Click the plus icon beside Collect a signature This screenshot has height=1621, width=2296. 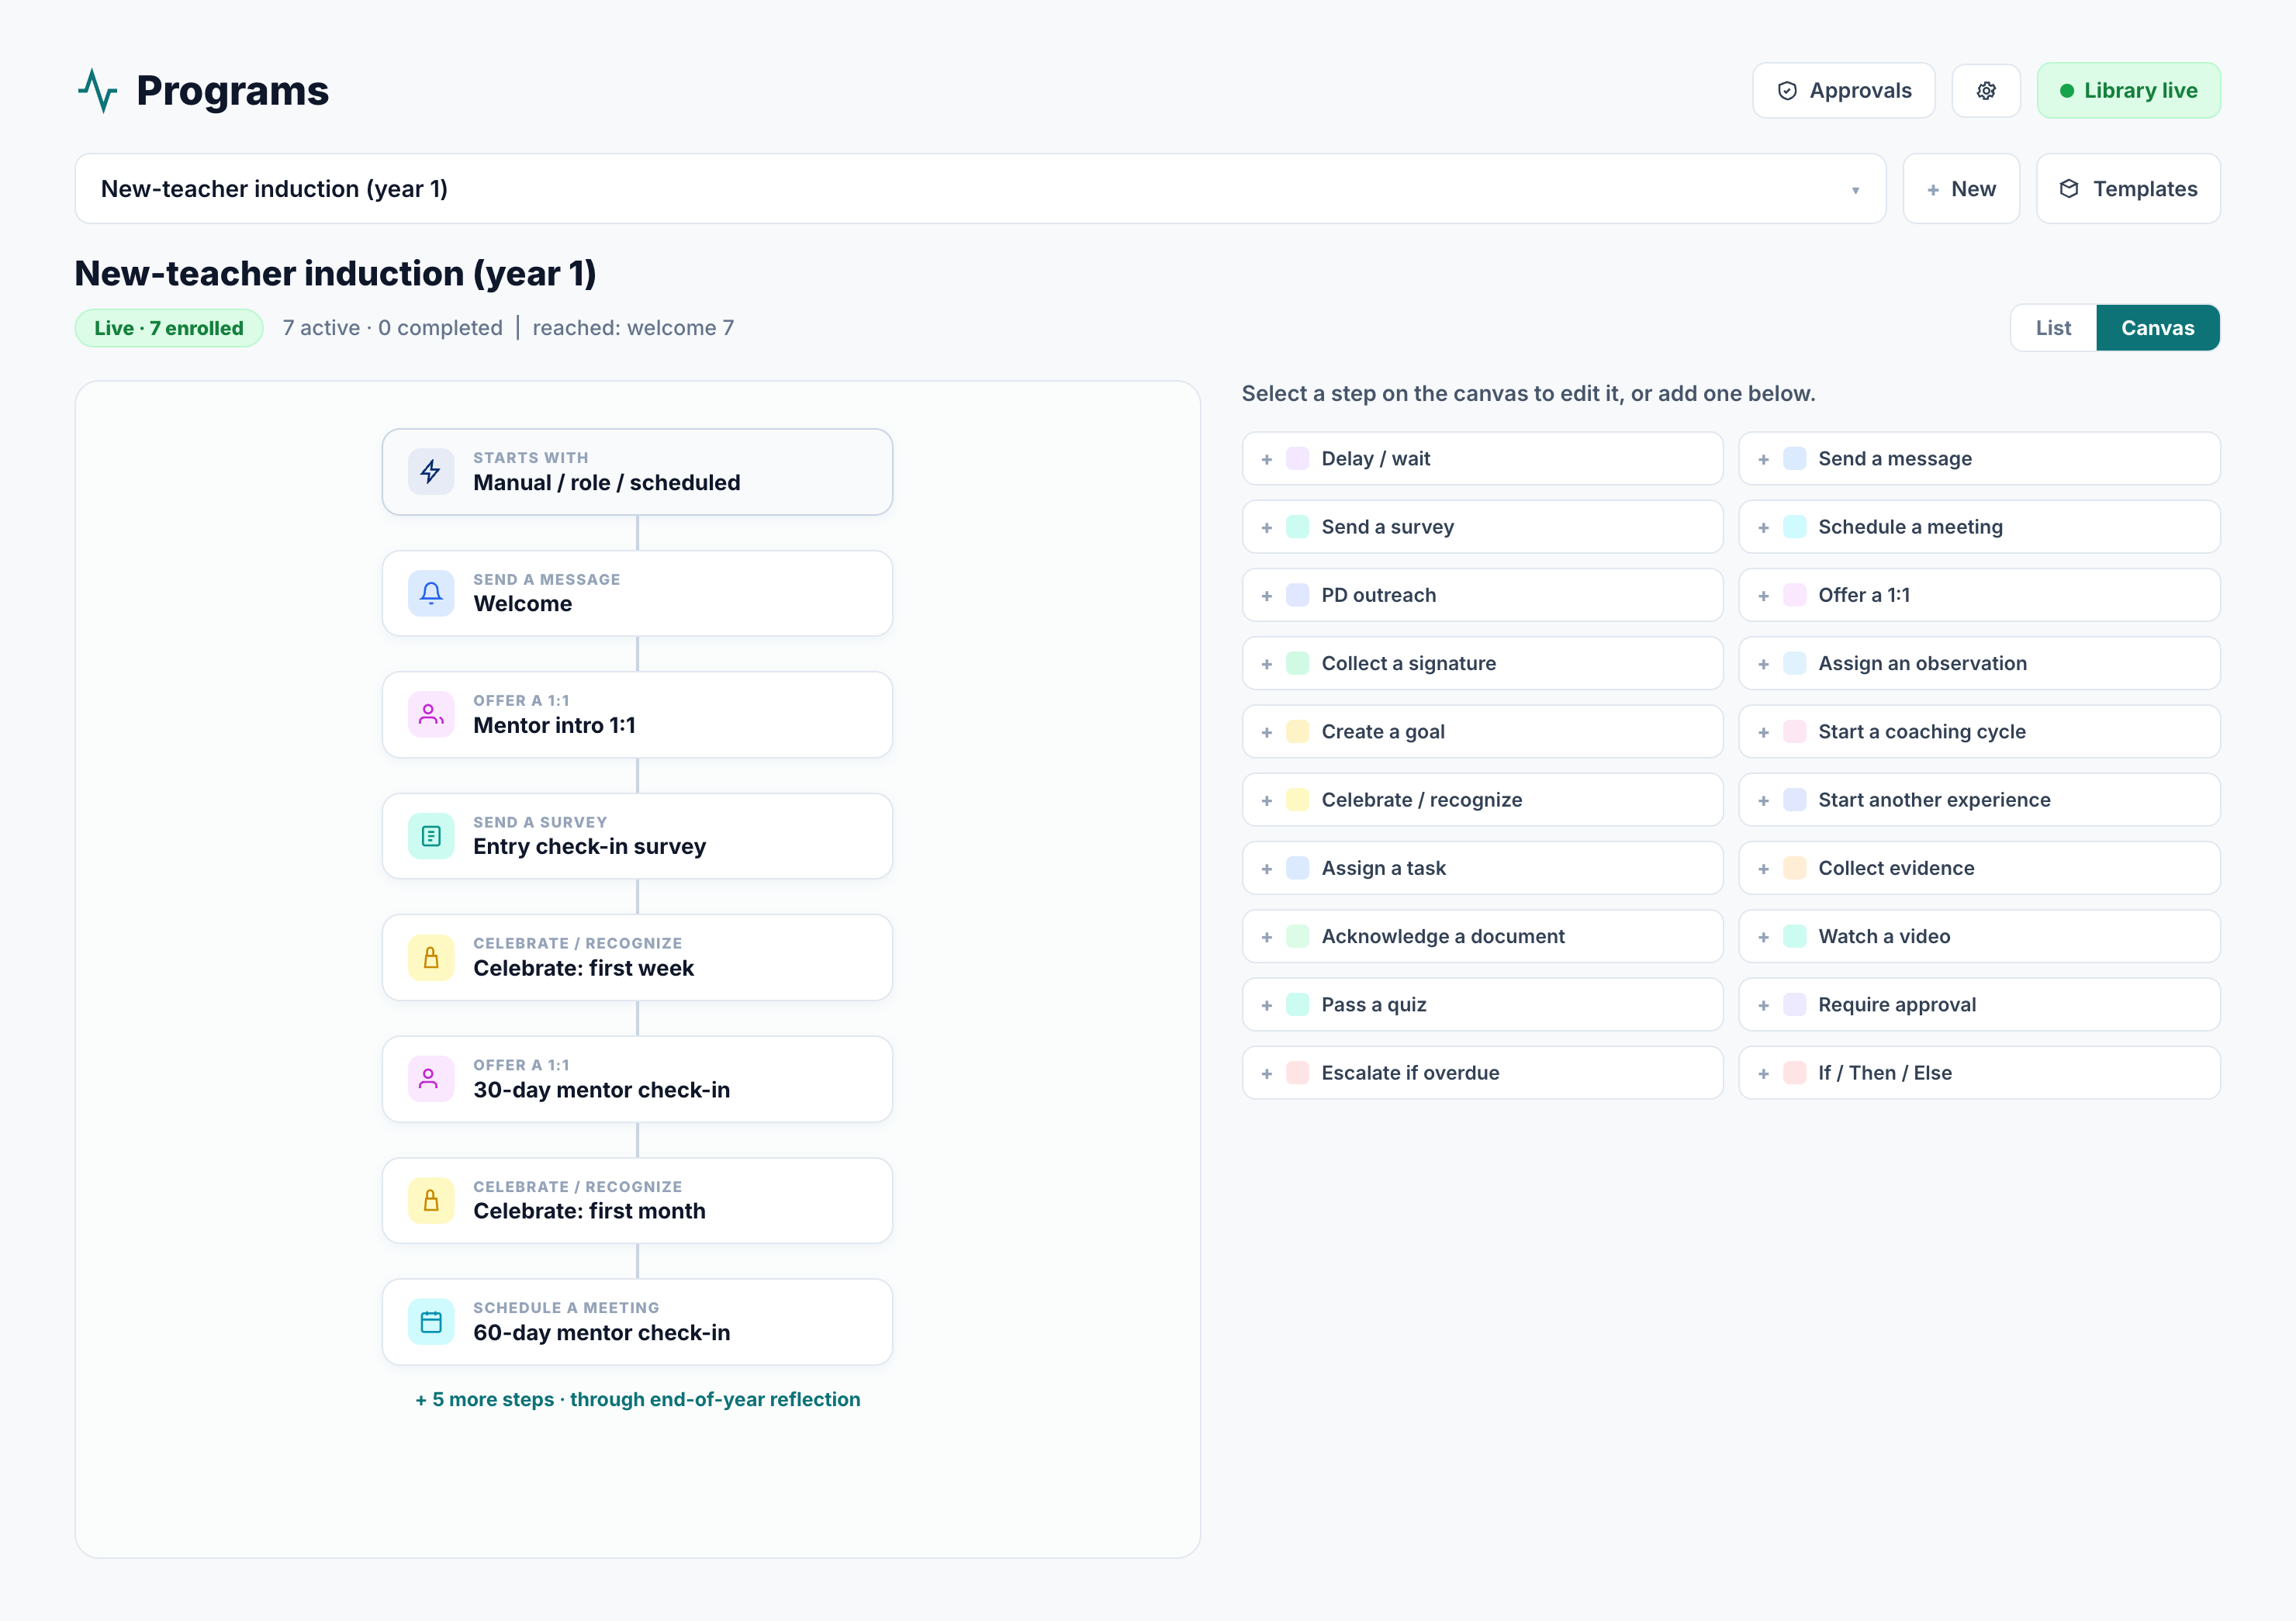[1267, 664]
